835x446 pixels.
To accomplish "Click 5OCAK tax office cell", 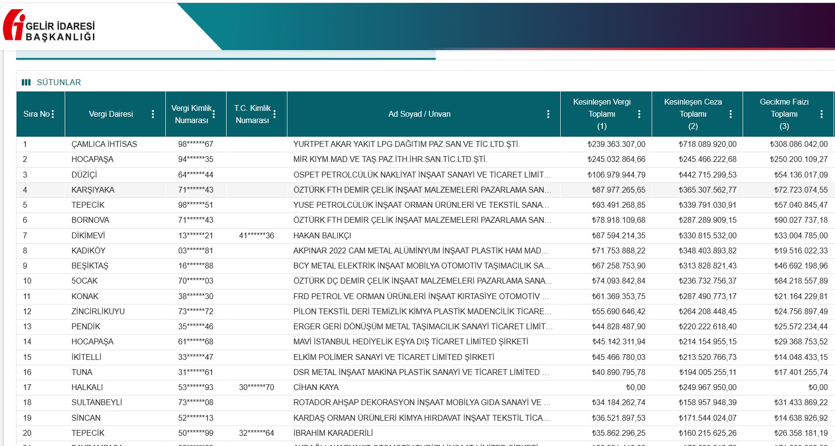I will 85,281.
